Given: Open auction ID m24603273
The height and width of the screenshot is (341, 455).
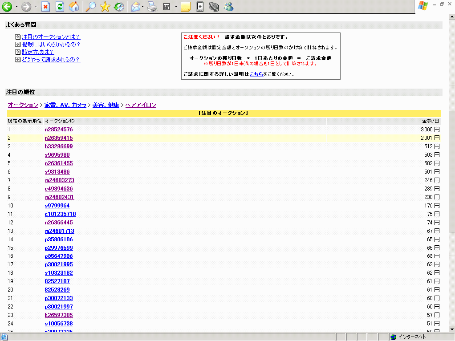Looking at the screenshot, I should 60,180.
